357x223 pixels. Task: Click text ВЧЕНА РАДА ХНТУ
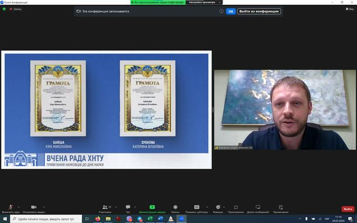75,158
